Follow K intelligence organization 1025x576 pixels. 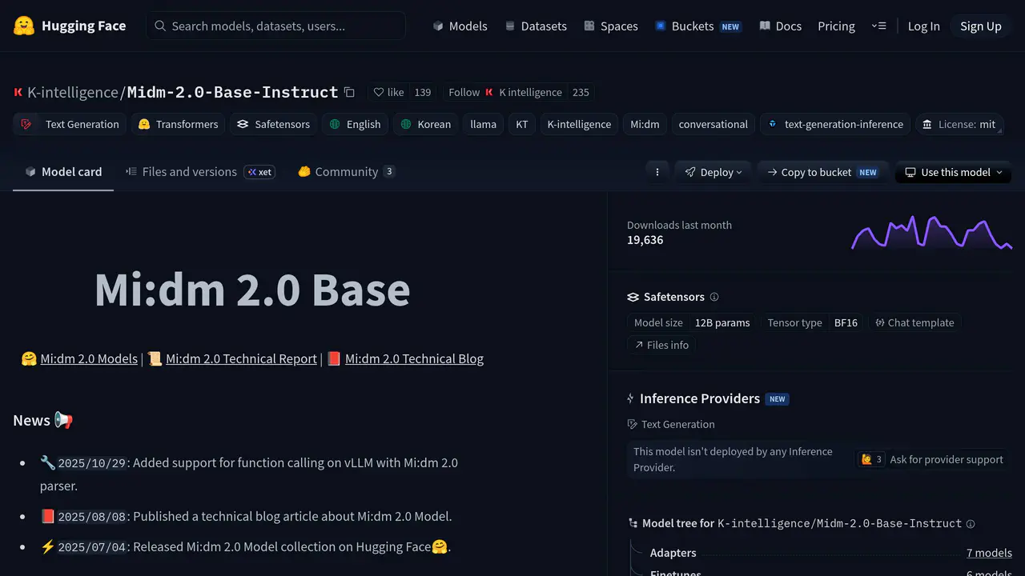[x=505, y=92]
